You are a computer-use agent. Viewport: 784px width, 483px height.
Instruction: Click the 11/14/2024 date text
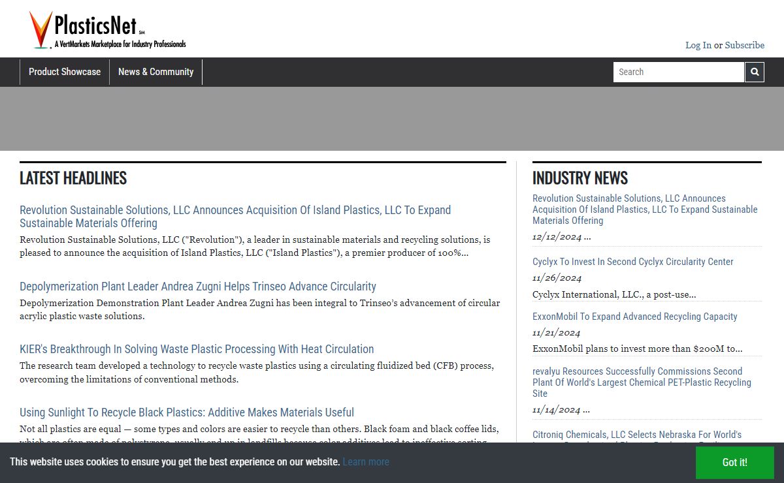pyautogui.click(x=557, y=410)
